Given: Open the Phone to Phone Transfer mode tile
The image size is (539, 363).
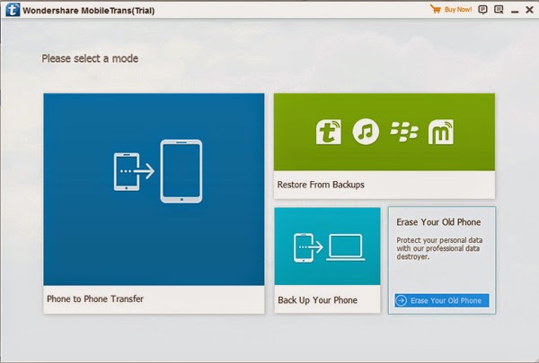Looking at the screenshot, I should pyautogui.click(x=154, y=203).
